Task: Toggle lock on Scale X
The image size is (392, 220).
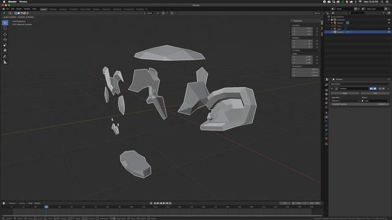Action: (x=317, y=57)
